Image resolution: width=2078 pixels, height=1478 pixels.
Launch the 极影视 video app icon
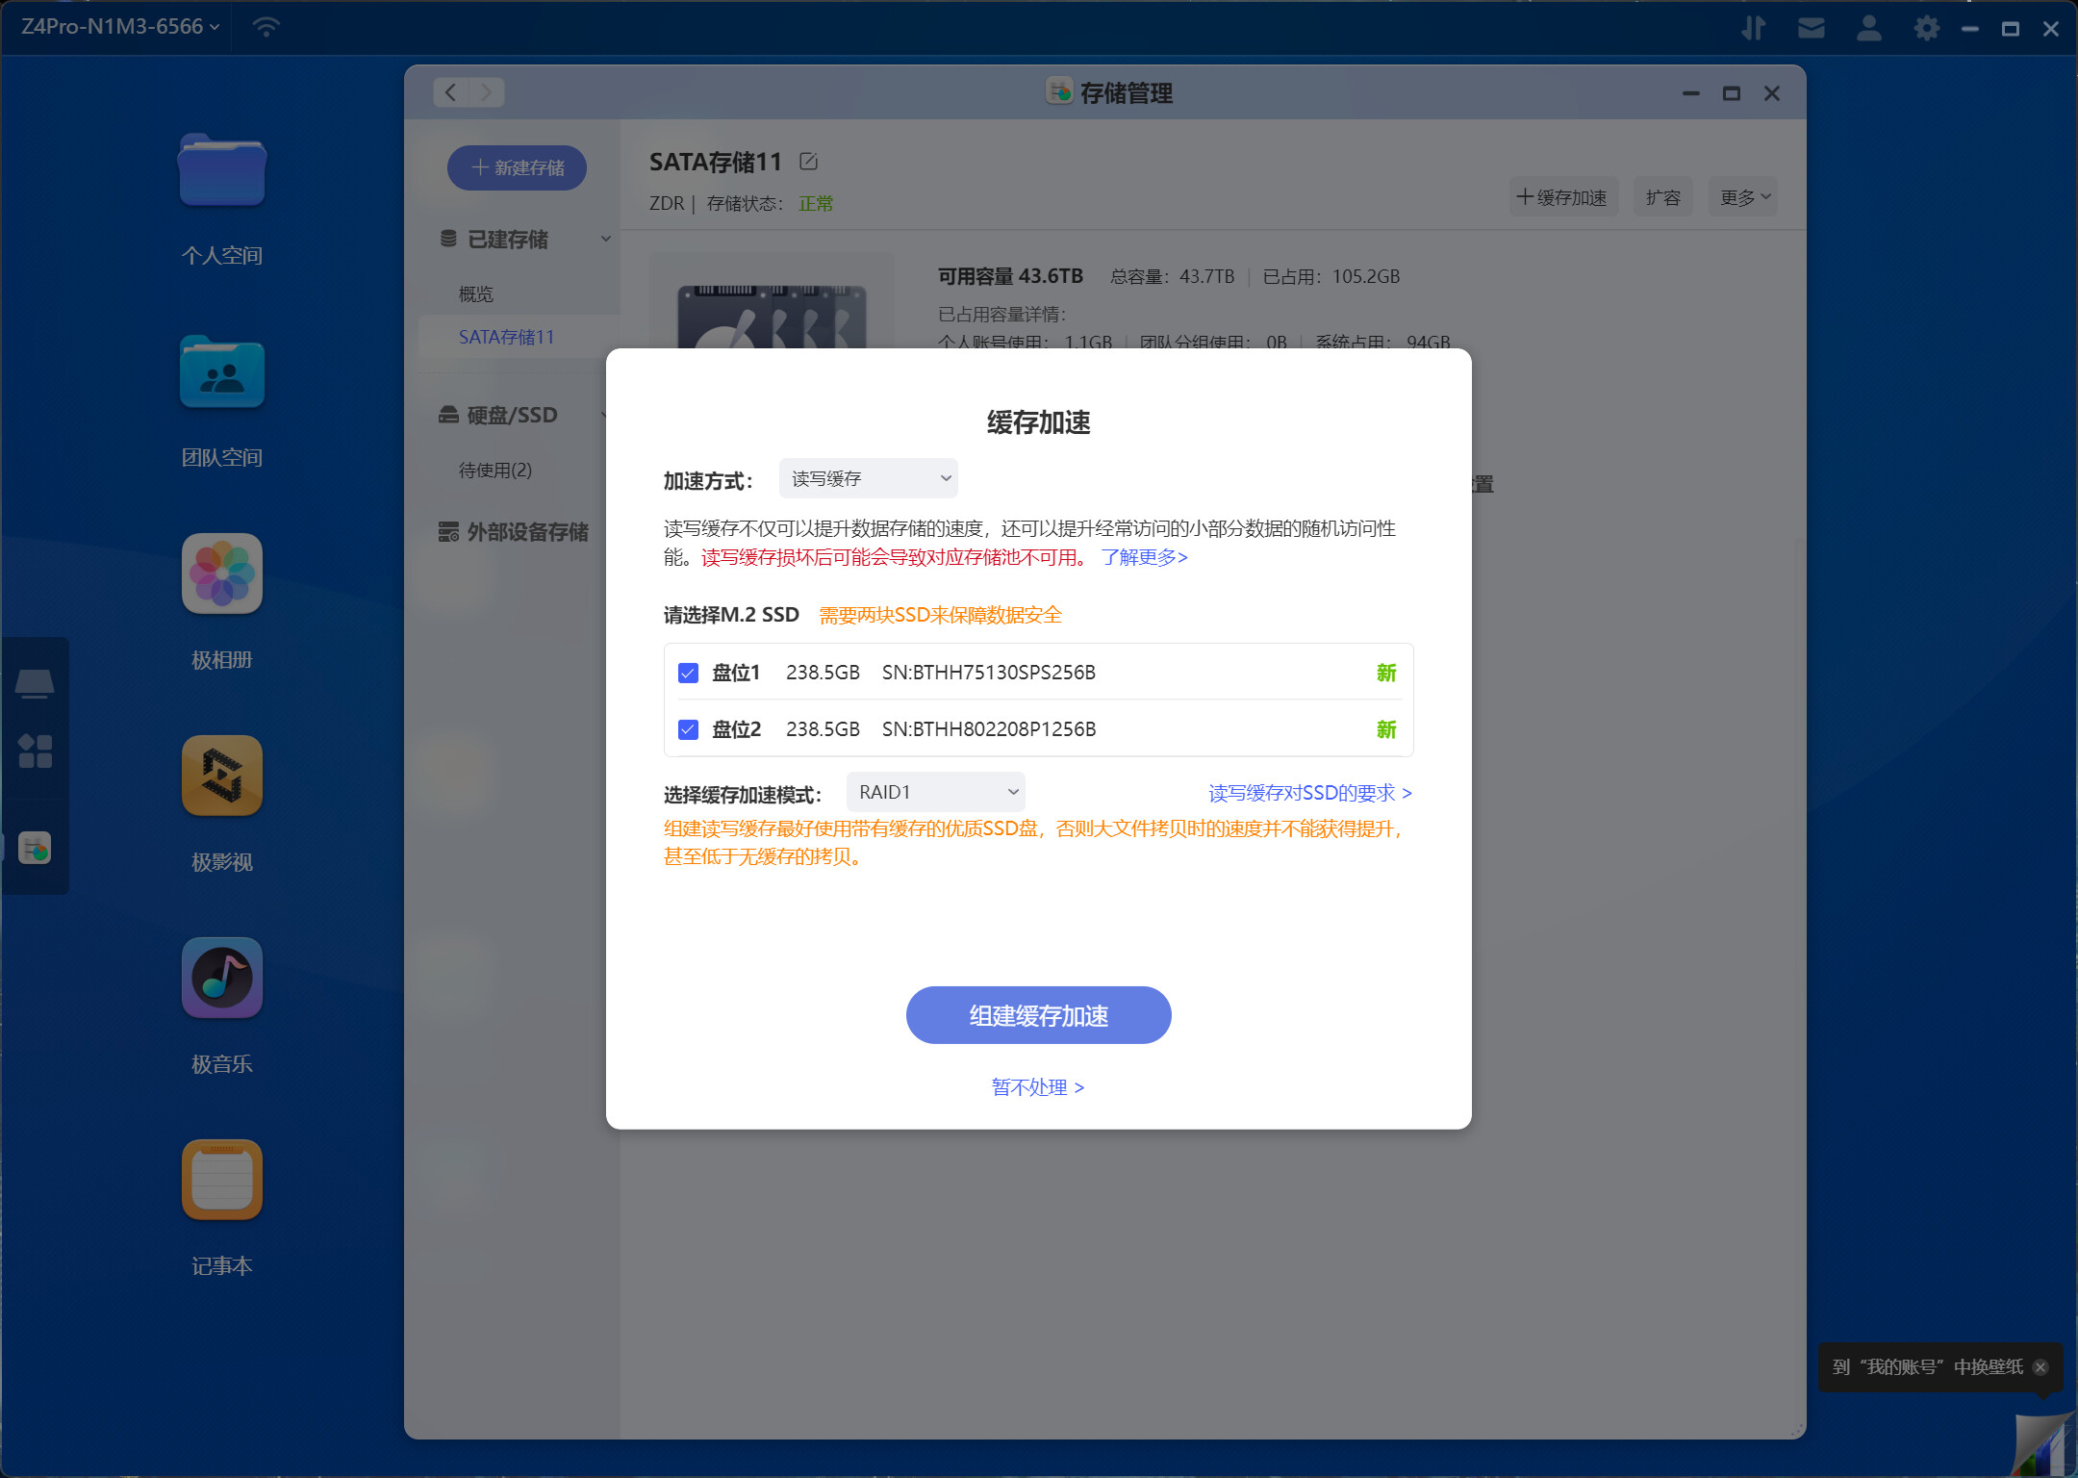pyautogui.click(x=222, y=777)
